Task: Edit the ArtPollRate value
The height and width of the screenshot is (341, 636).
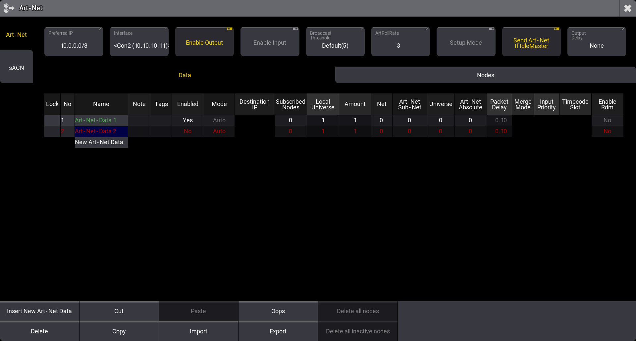Action: (400, 42)
